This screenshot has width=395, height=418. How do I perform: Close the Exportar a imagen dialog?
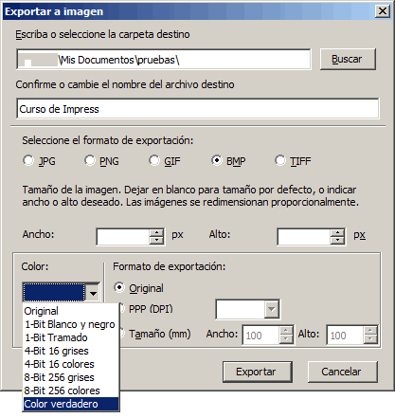tap(383, 11)
